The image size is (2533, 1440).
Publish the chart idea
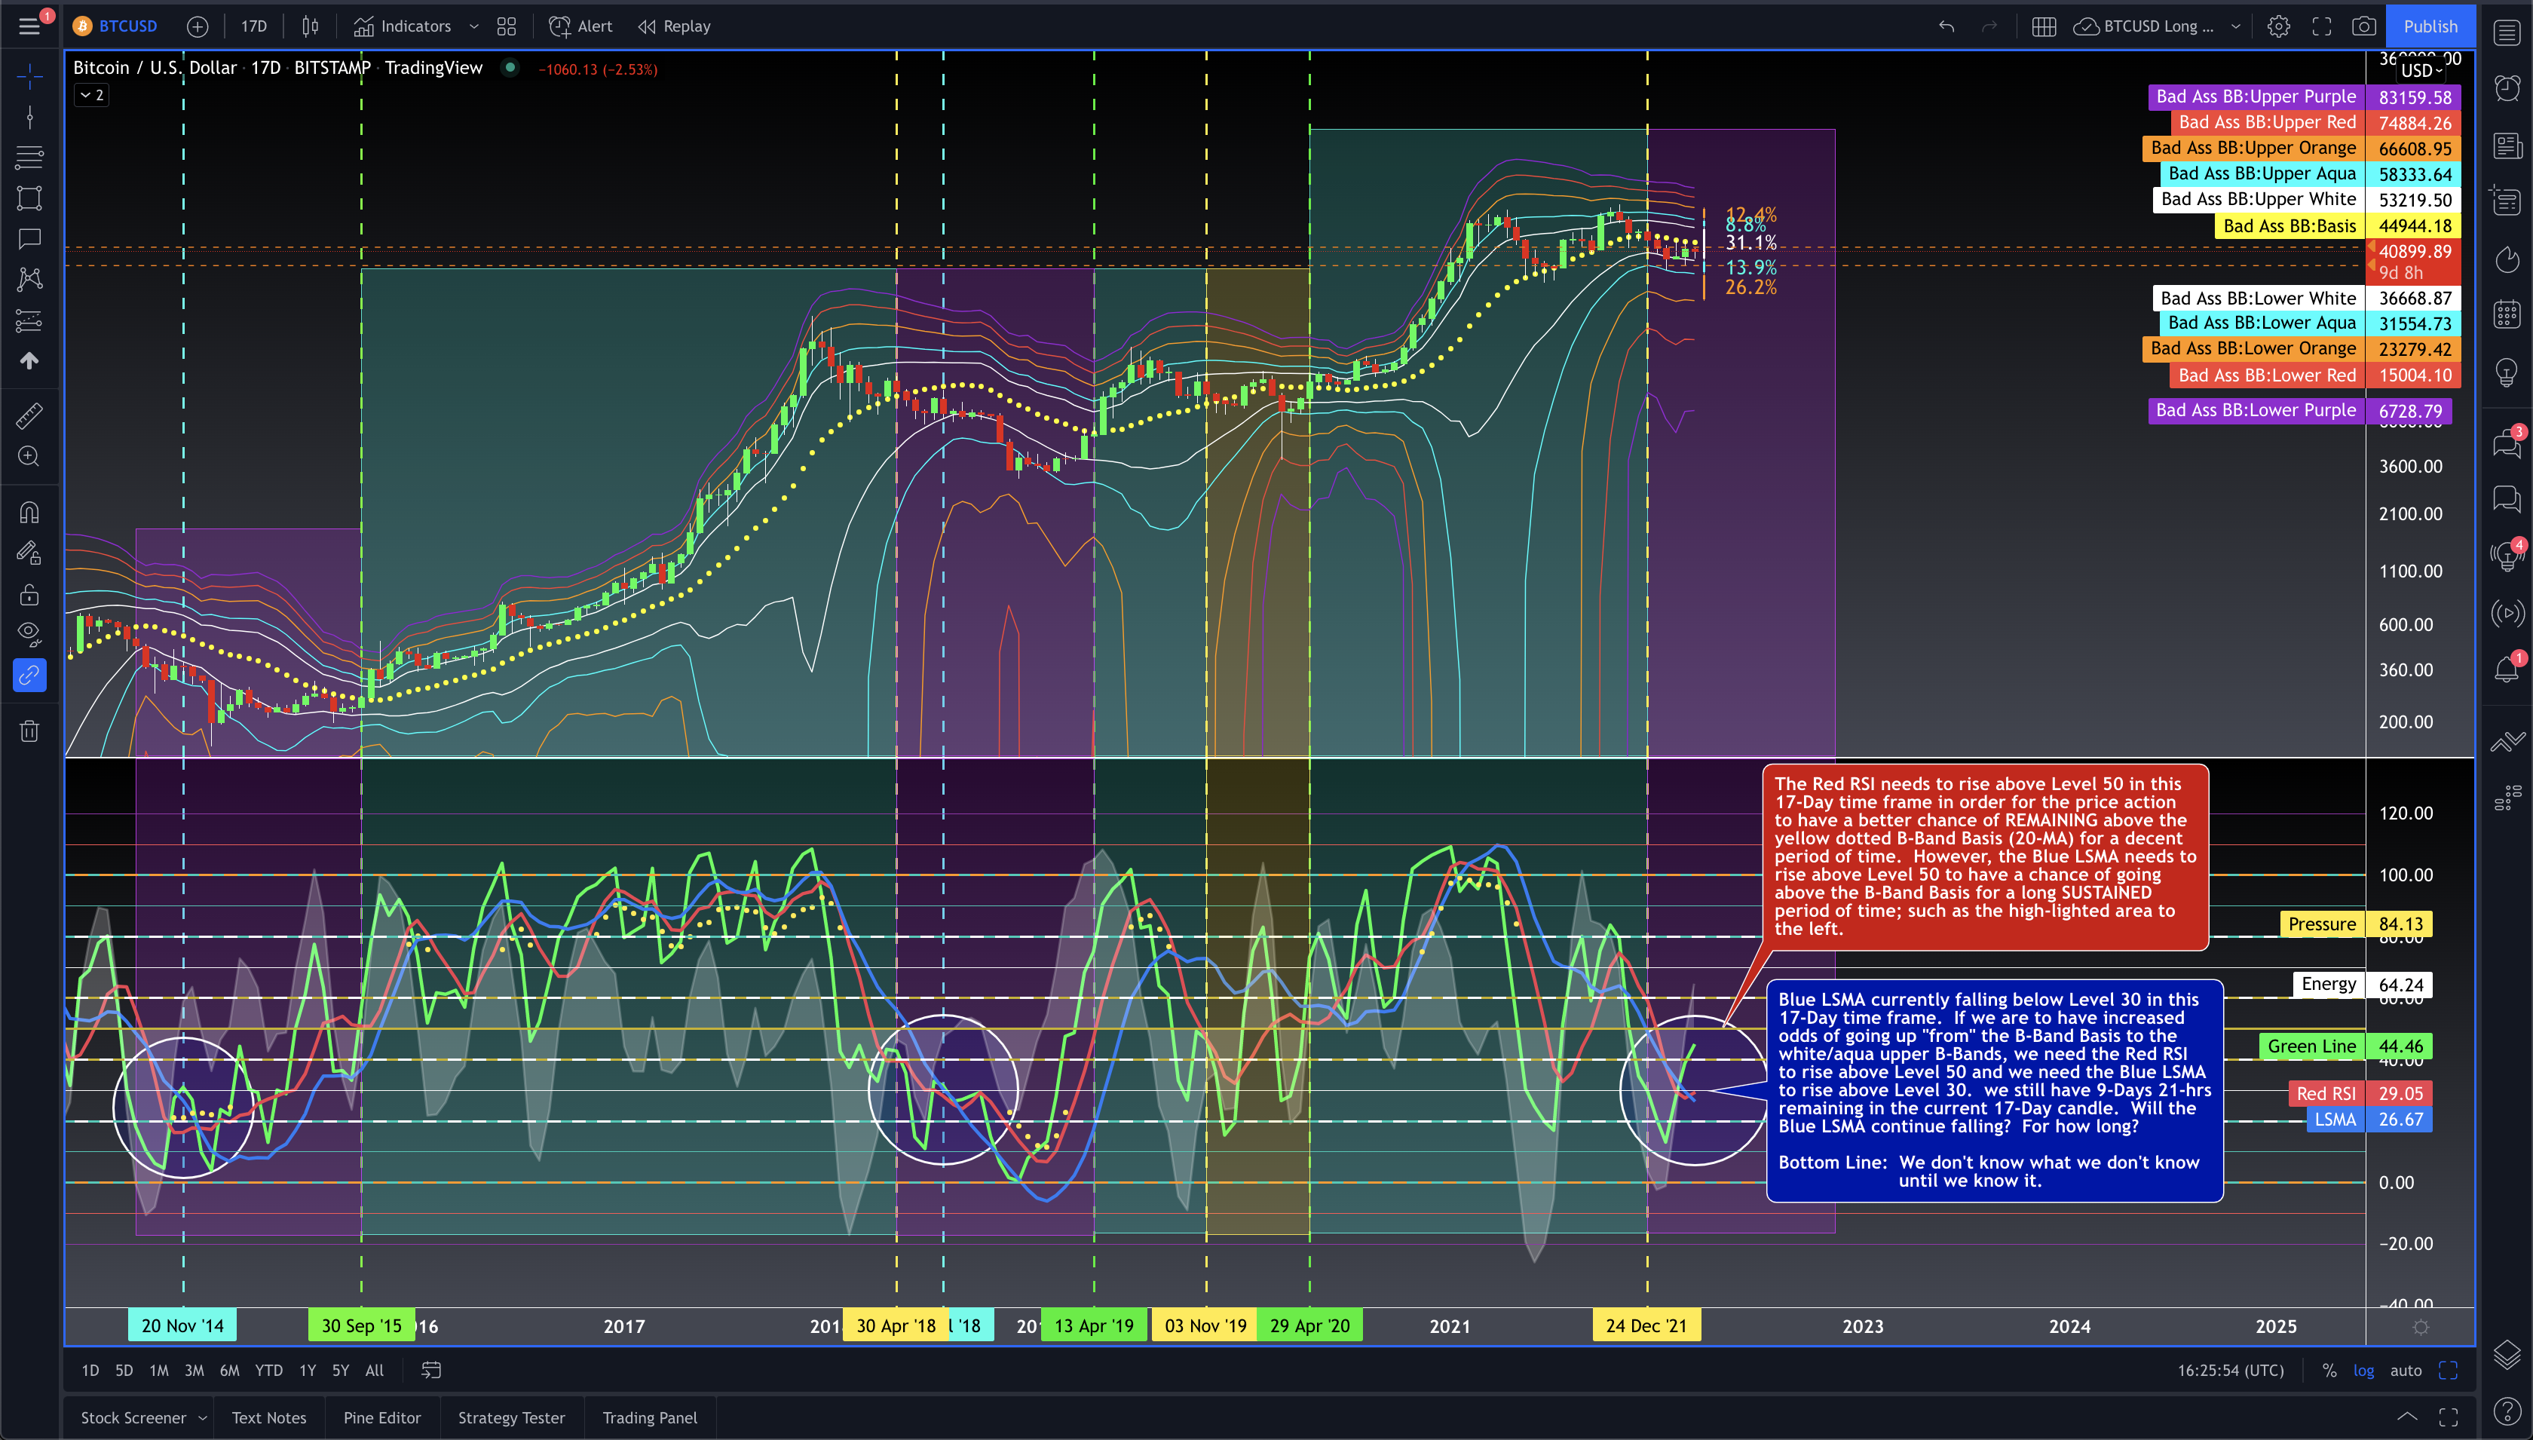pos(2431,26)
